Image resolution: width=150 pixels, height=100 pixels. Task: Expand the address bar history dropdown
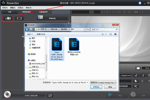84,29
